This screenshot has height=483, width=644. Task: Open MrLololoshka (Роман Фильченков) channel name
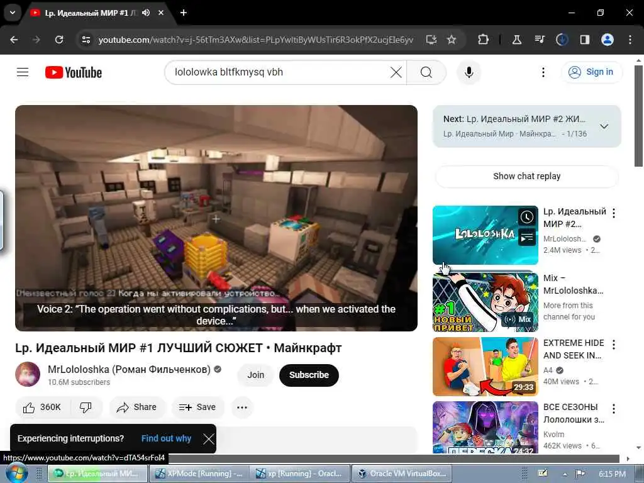[x=129, y=369]
